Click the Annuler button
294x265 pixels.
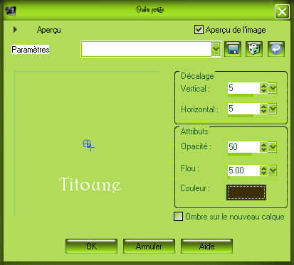pyautogui.click(x=149, y=247)
